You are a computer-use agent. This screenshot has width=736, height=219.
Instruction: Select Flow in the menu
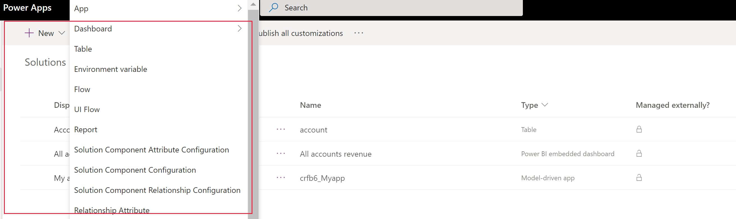point(82,89)
